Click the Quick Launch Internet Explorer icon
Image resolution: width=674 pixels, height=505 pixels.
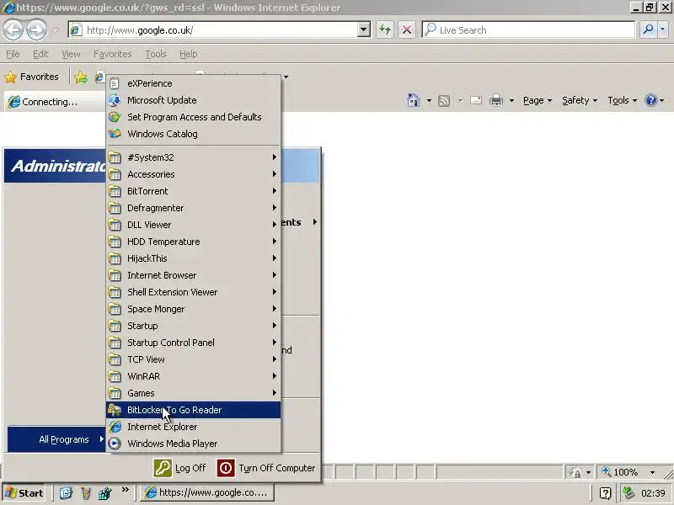point(66,492)
